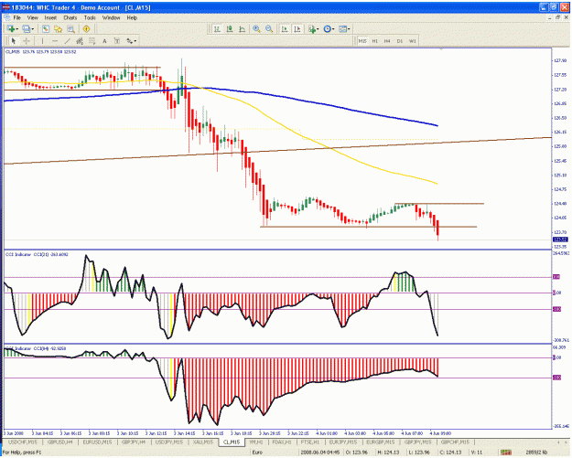
Task: Switch to the FDAX,H1 chart tab
Action: 282,442
